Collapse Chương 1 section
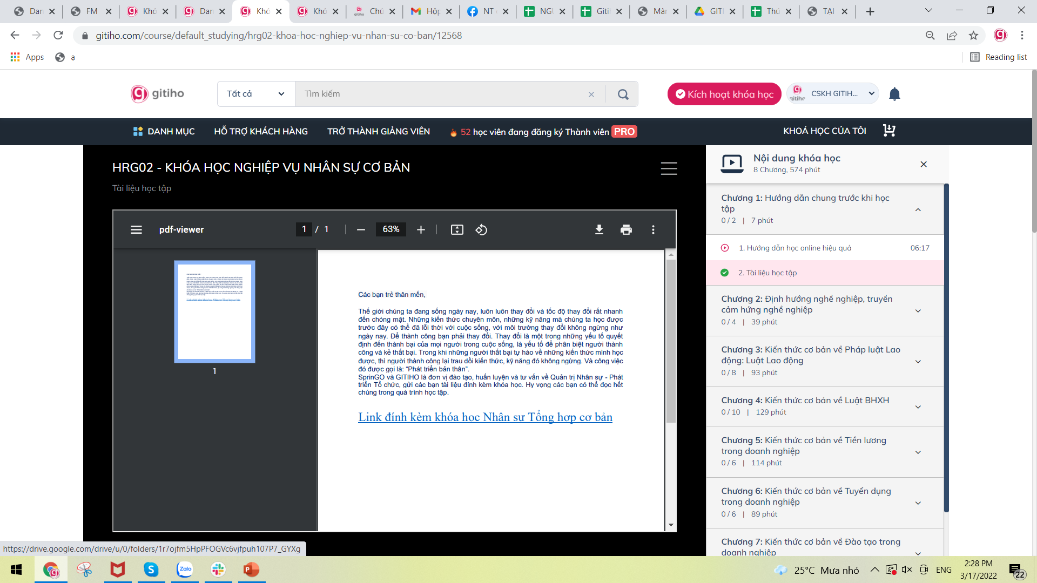The height and width of the screenshot is (583, 1037). [x=918, y=209]
